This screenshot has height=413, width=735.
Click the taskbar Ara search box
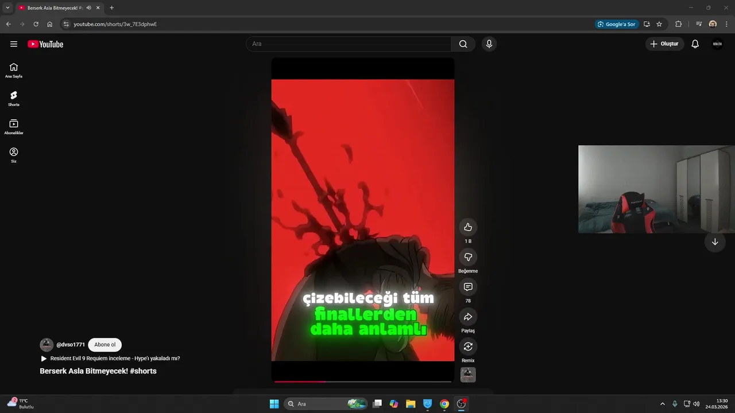tap(326, 404)
